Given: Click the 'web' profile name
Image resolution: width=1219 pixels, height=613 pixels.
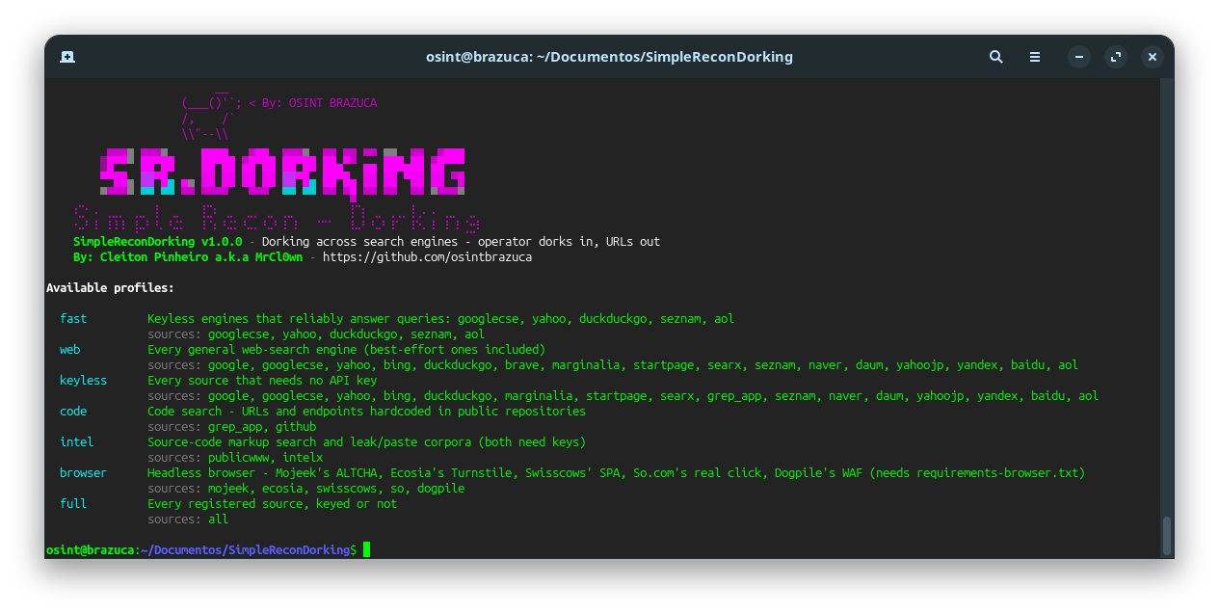Looking at the screenshot, I should [x=70, y=350].
